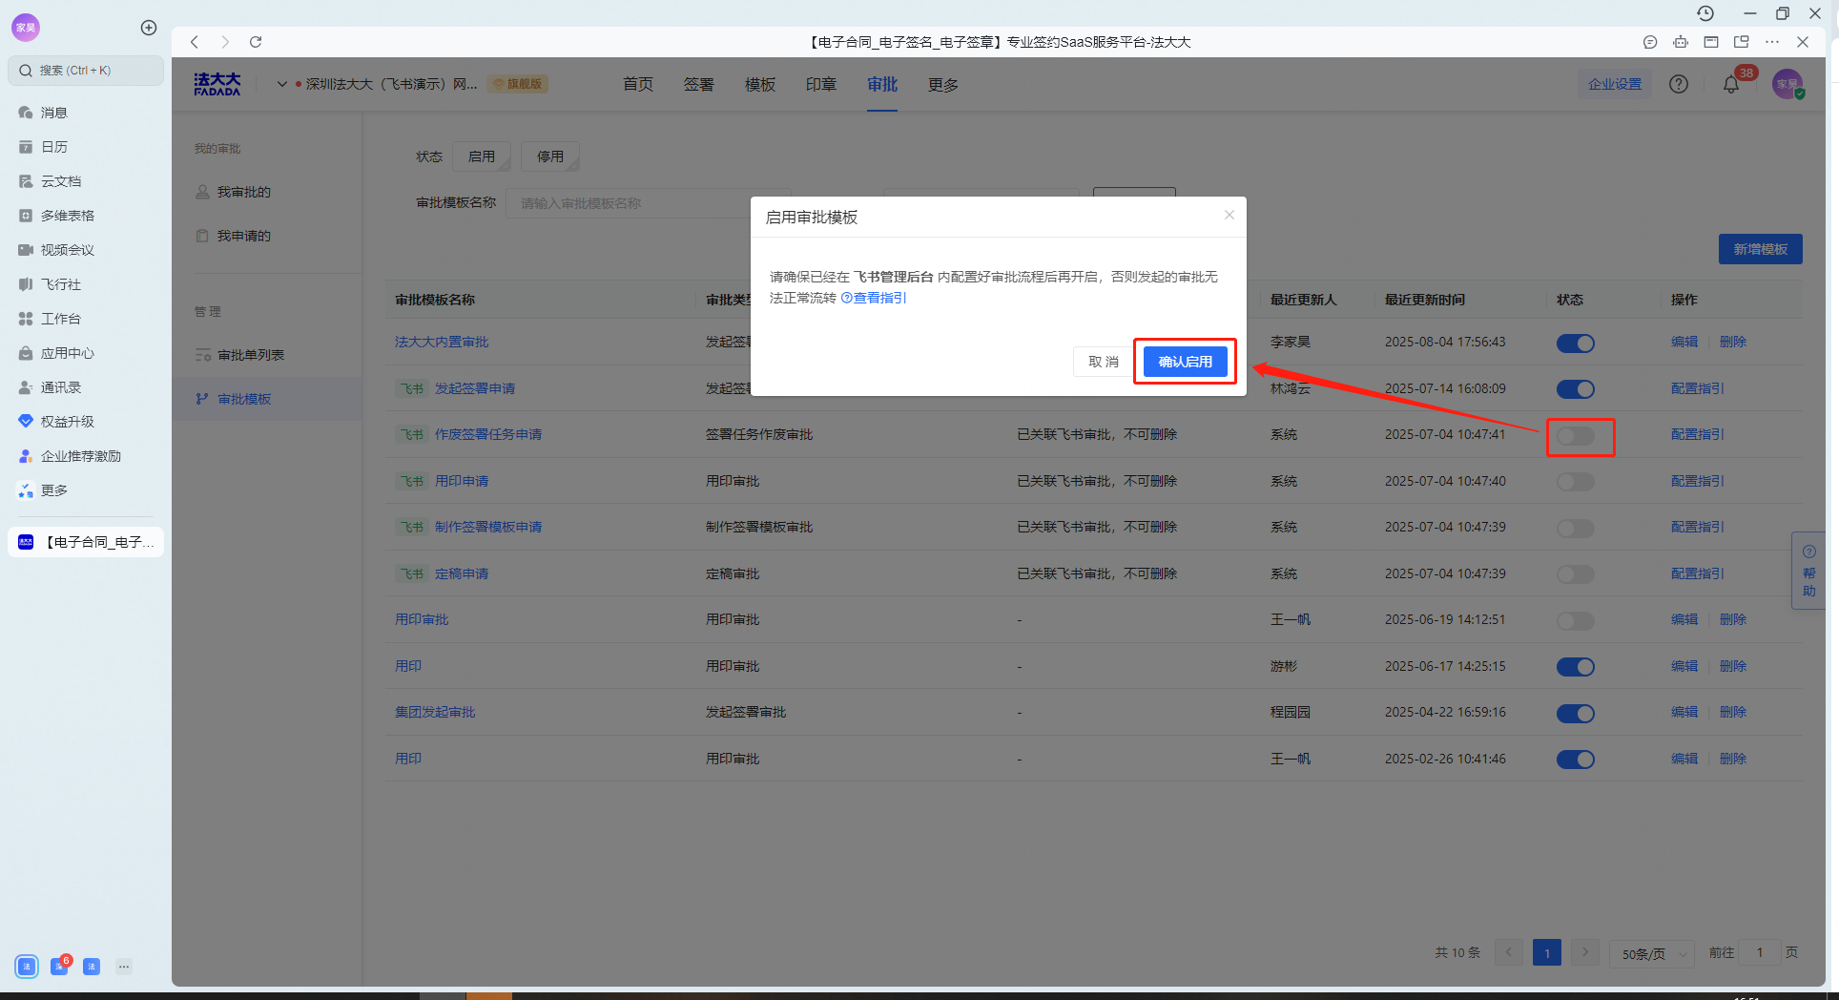This screenshot has height=1000, width=1839.
Task: Click the help question mark icon
Action: pyautogui.click(x=1679, y=84)
